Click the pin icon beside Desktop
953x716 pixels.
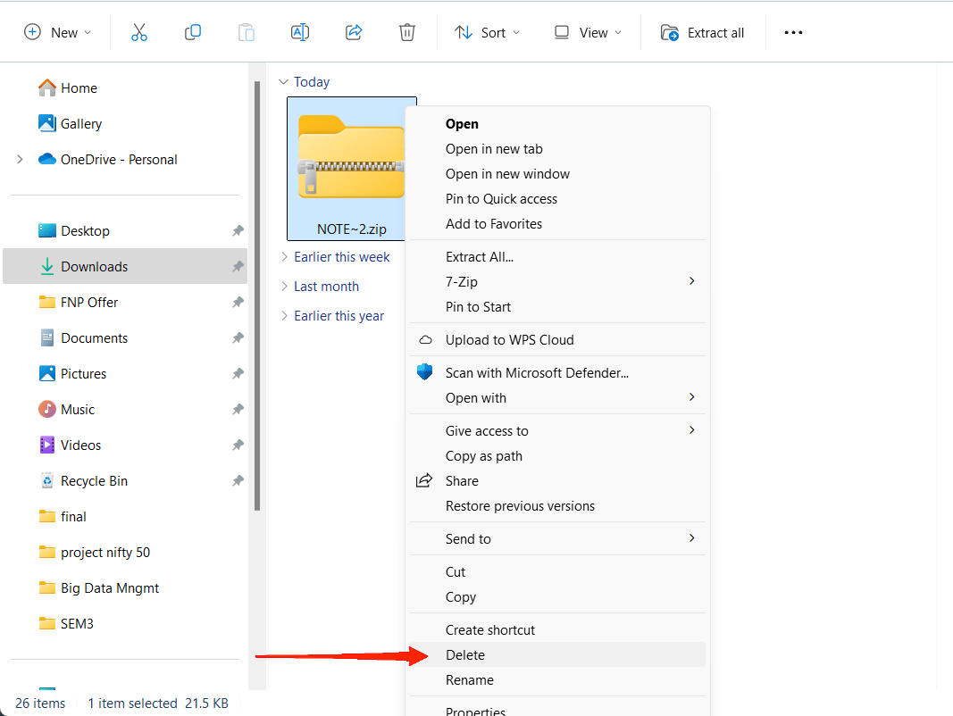238,230
